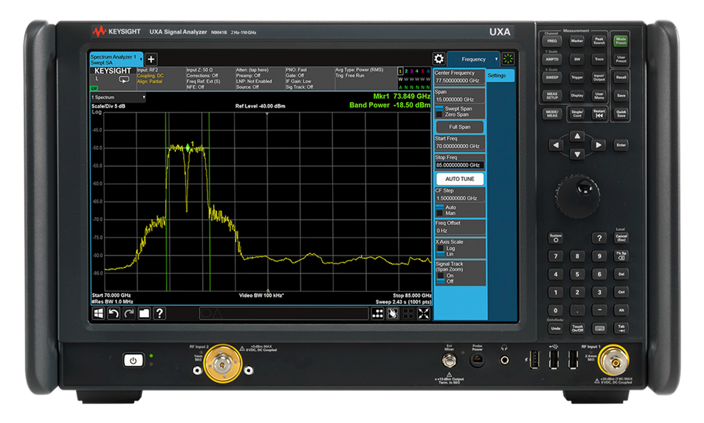Click the Single/Cont hardware key
704x423 pixels.
click(577, 114)
